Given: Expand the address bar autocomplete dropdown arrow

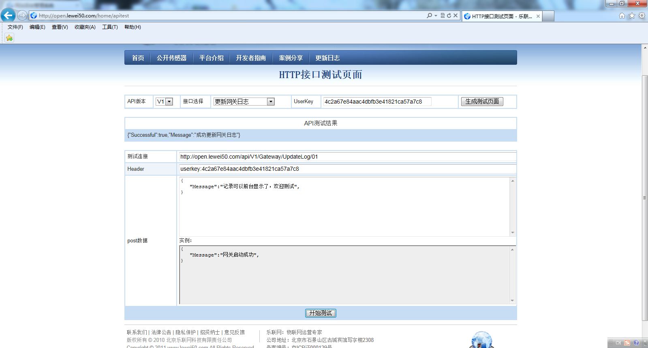Looking at the screenshot, I should tap(436, 15).
